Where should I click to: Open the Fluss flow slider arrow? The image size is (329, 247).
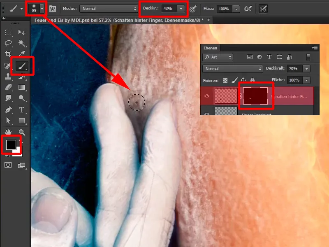pyautogui.click(x=236, y=9)
